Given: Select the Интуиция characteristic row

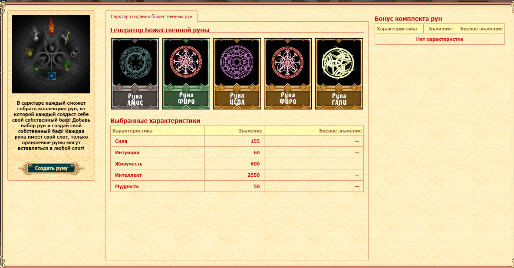Looking at the screenshot, I should pyautogui.click(x=127, y=152).
